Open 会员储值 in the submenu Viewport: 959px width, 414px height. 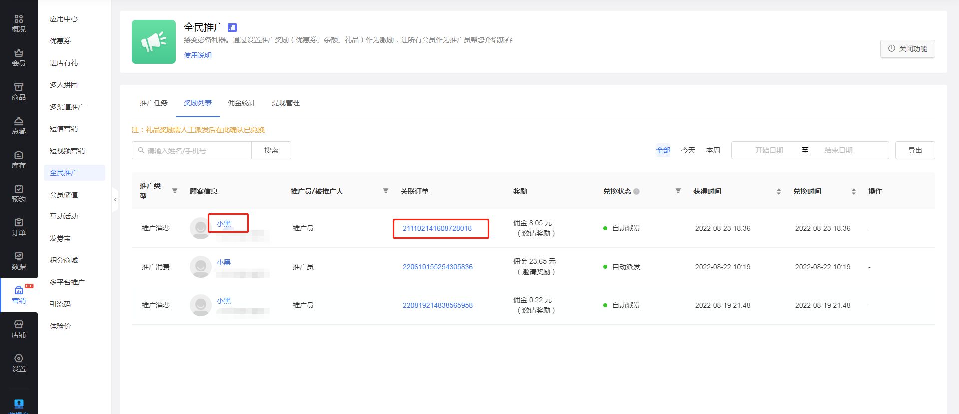(64, 195)
